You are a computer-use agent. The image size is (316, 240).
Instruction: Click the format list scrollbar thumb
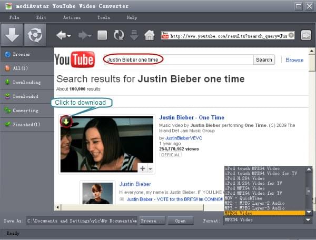pos(309,191)
